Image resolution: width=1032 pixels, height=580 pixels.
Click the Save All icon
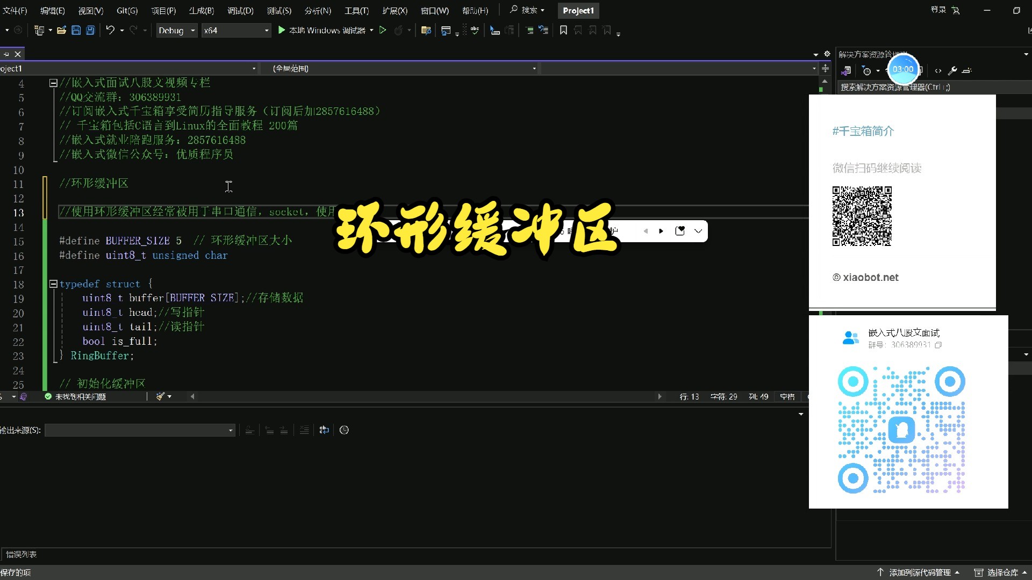90,31
